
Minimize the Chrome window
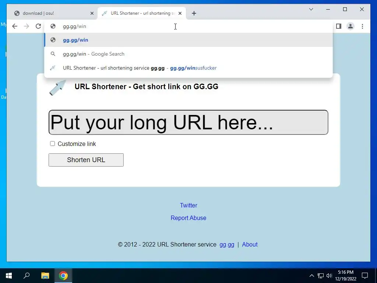pyautogui.click(x=328, y=9)
